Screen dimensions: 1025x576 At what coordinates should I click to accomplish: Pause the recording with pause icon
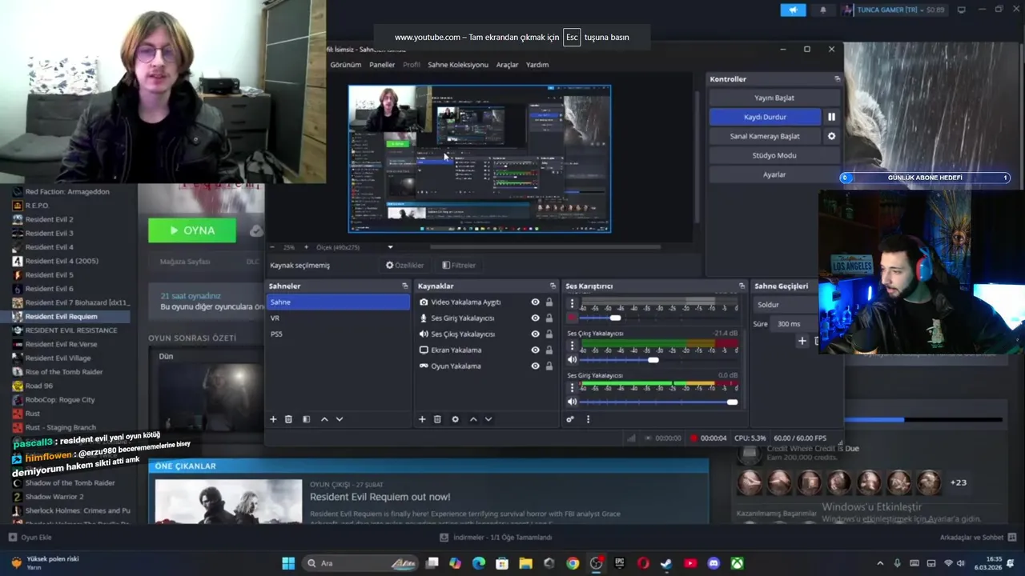coord(831,117)
